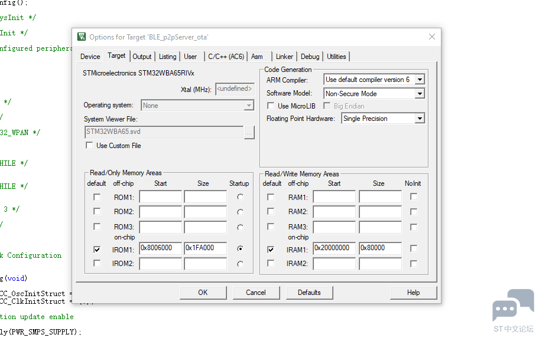Open the Help button

point(413,293)
